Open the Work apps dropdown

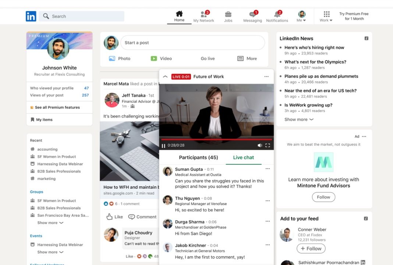coord(326,17)
